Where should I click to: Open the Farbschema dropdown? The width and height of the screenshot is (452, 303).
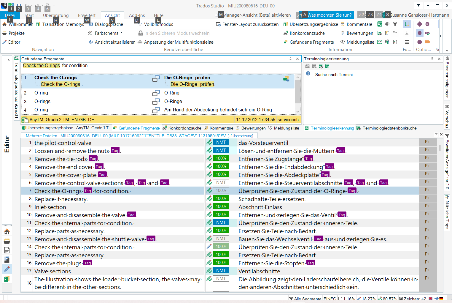pos(106,33)
